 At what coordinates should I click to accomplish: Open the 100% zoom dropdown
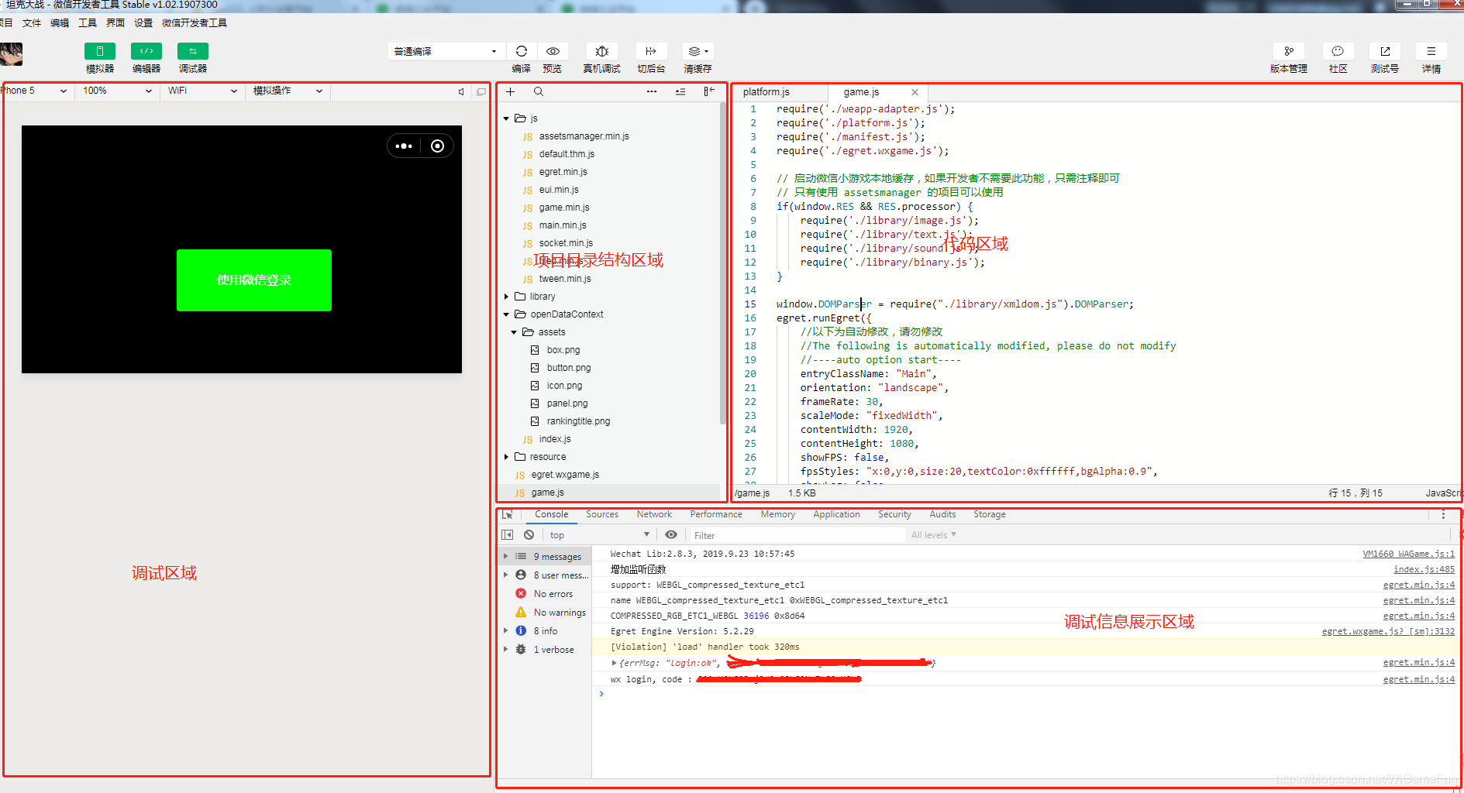[117, 91]
